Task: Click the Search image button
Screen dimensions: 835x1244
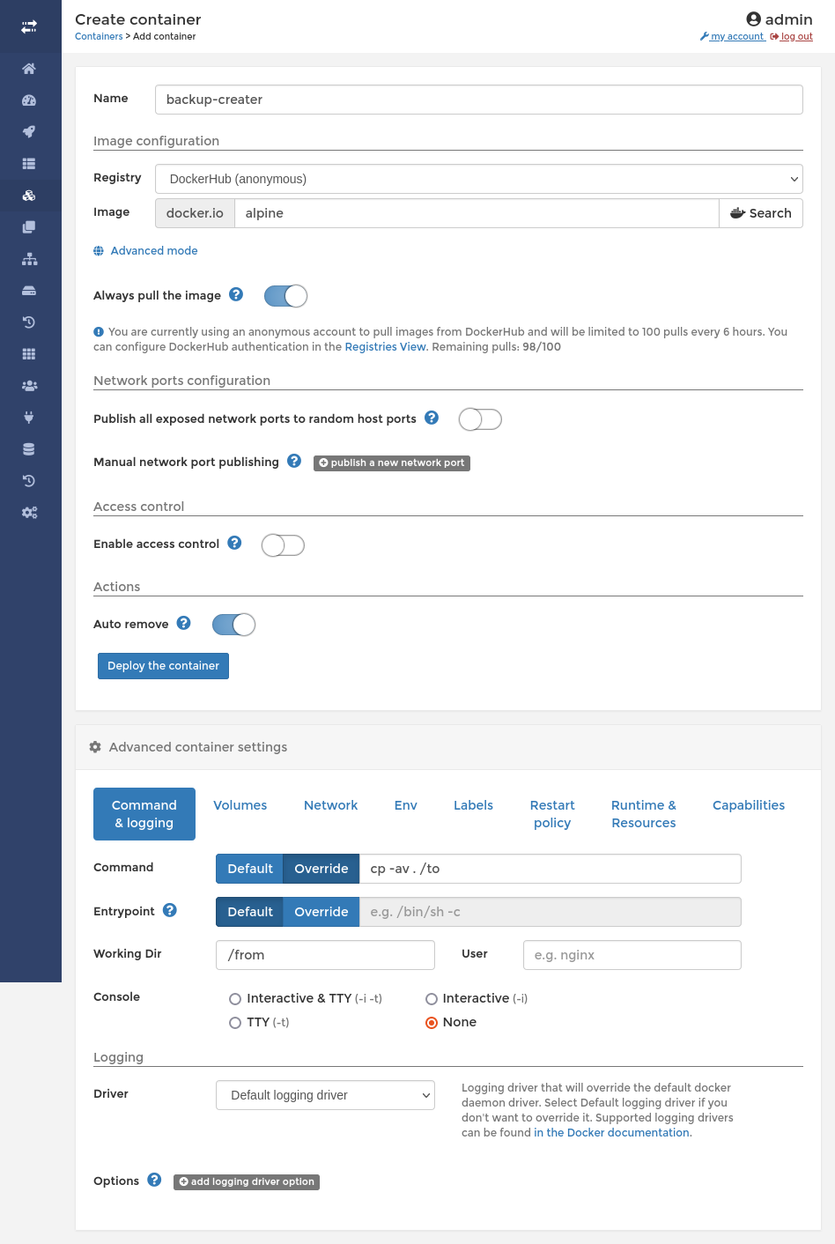Action: pos(760,213)
